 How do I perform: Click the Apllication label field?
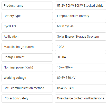click(27, 37)
